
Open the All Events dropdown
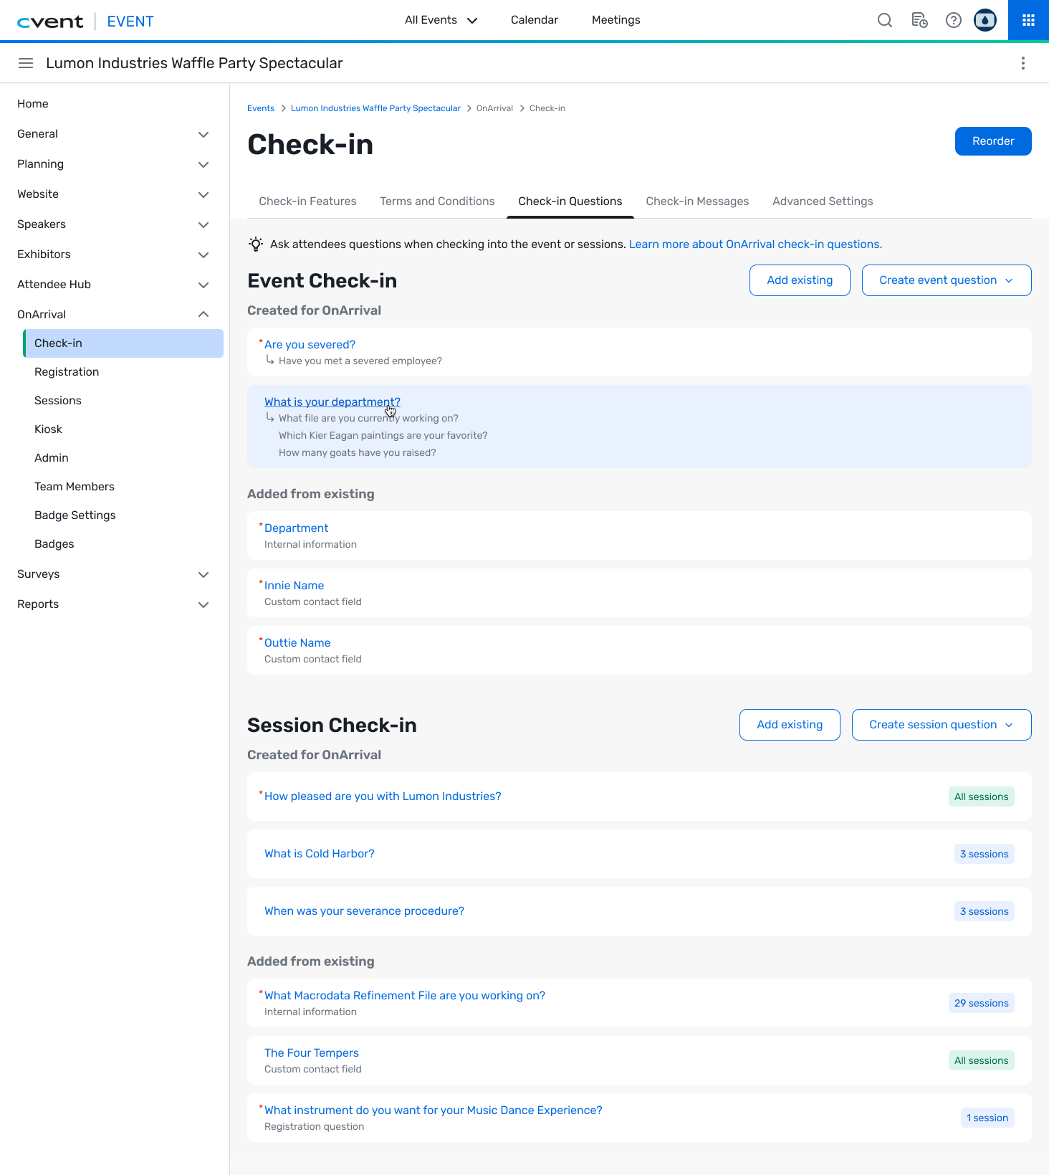(x=441, y=20)
